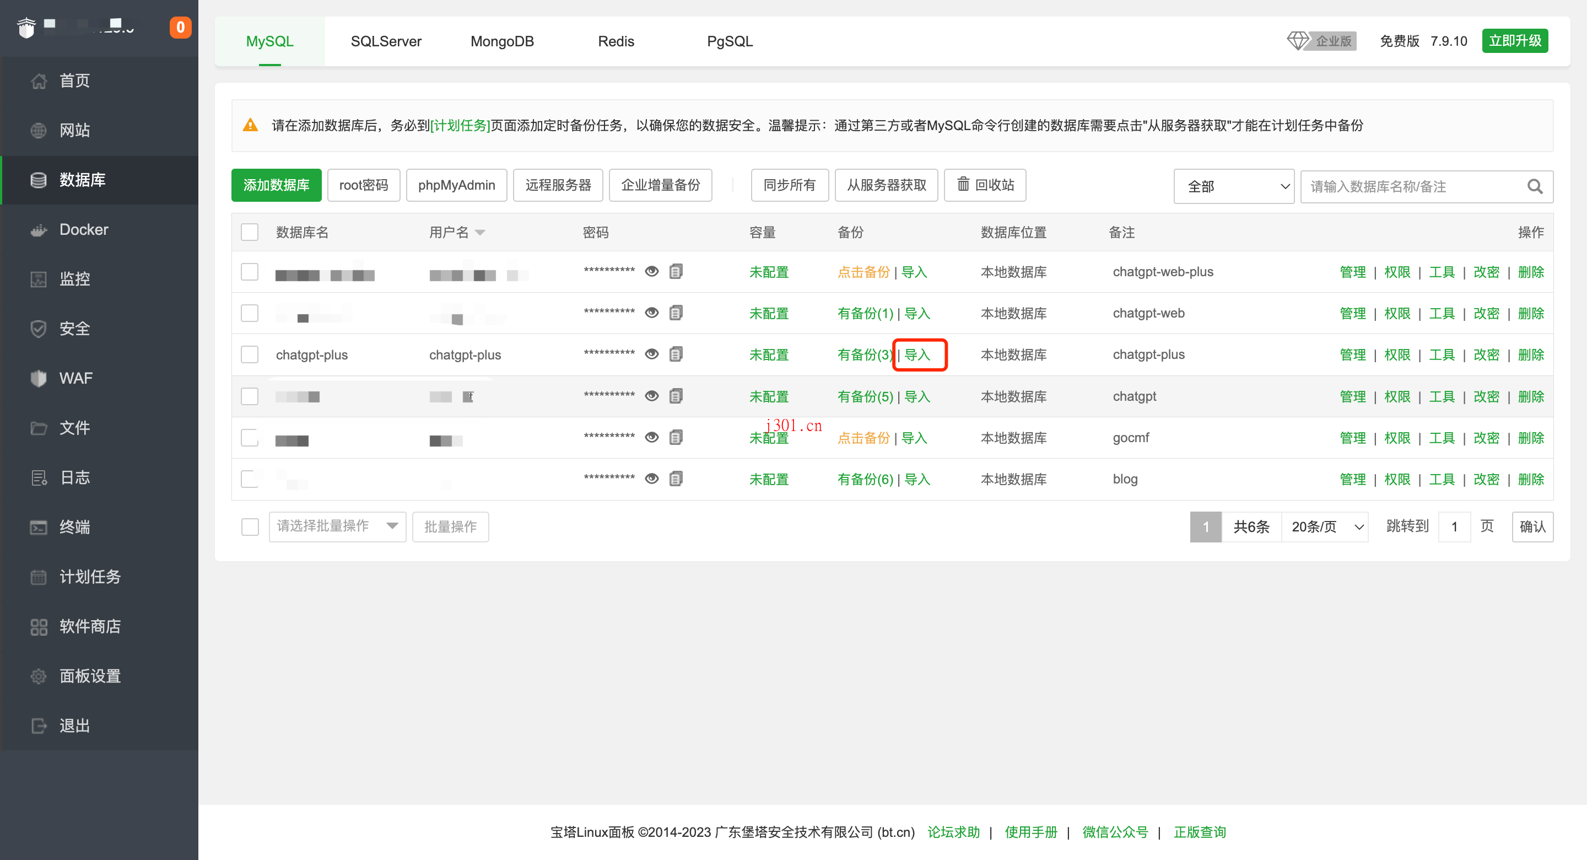
Task: Select all databases via header checkbox
Action: click(x=250, y=232)
